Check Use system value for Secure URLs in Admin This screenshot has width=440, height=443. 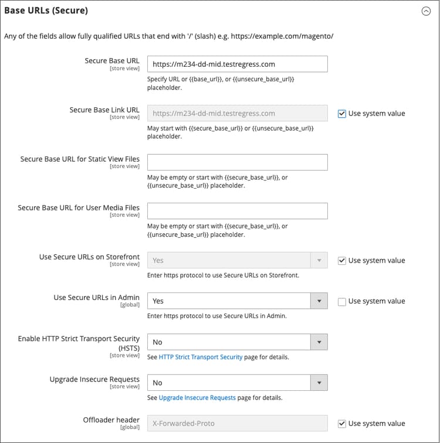pyautogui.click(x=342, y=301)
